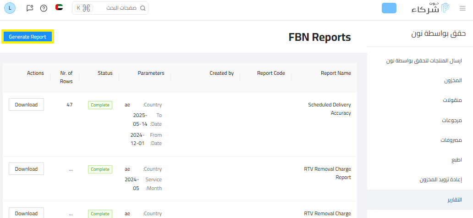473x218 pixels.
Task: Click the To Date value 2025-05-14
Action: (140, 120)
